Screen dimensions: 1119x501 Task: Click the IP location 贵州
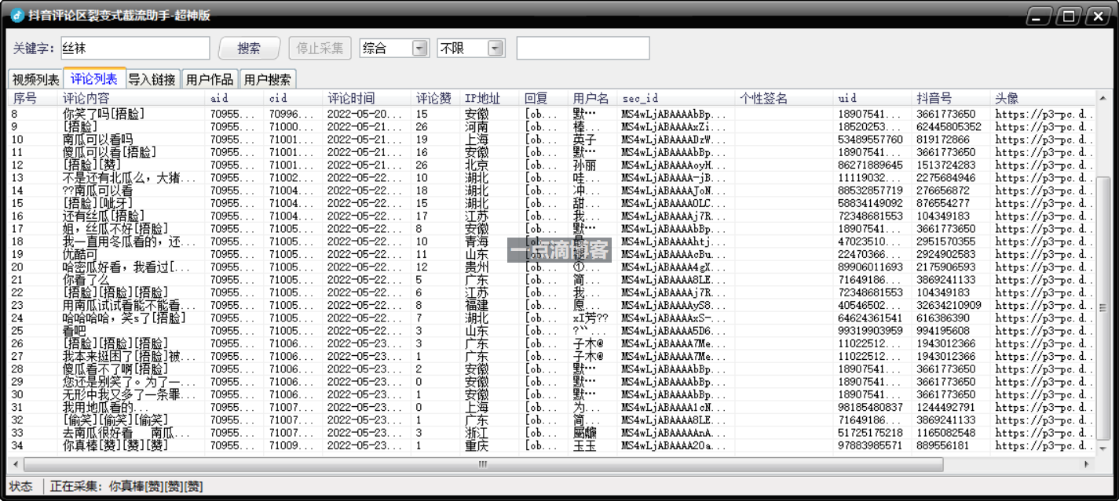pyautogui.click(x=476, y=267)
